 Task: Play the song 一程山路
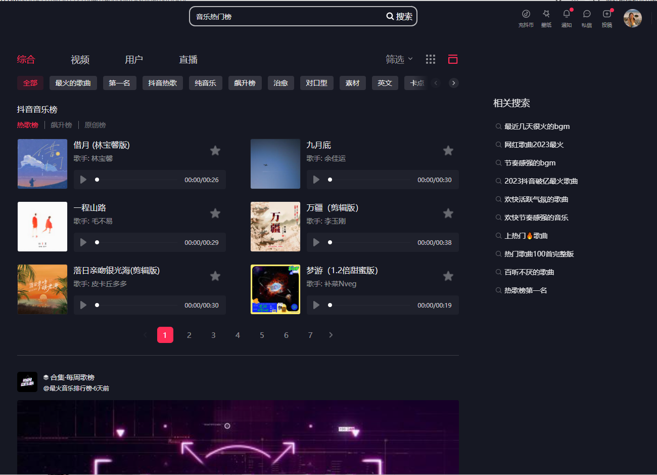[x=83, y=242]
